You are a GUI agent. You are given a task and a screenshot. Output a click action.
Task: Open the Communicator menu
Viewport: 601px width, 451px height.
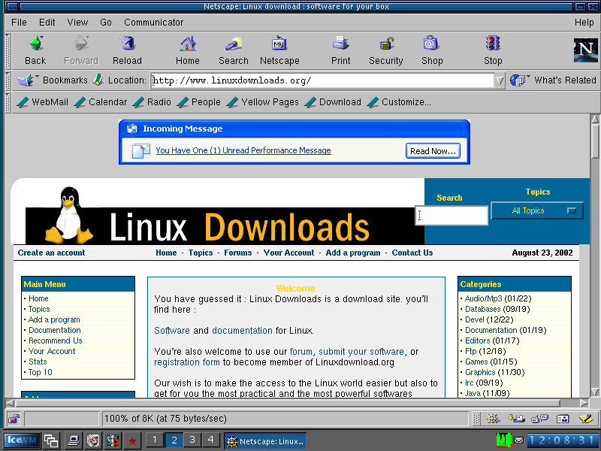tap(153, 23)
